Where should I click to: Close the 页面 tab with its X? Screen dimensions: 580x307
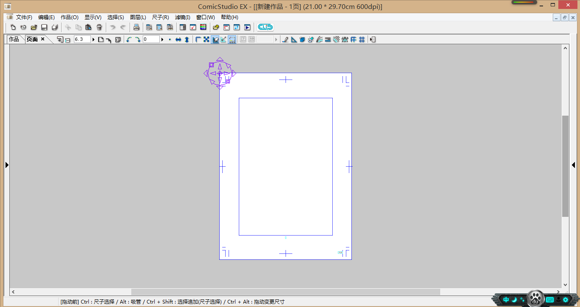pyautogui.click(x=42, y=39)
